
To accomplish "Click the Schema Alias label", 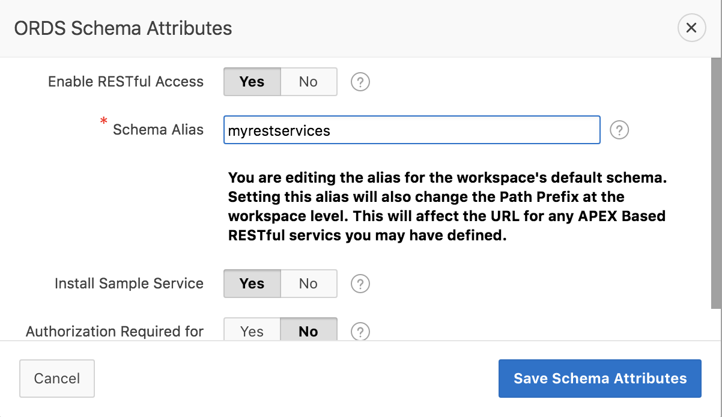I will tap(158, 130).
